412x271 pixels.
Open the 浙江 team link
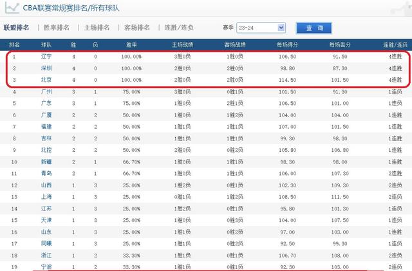(x=46, y=255)
